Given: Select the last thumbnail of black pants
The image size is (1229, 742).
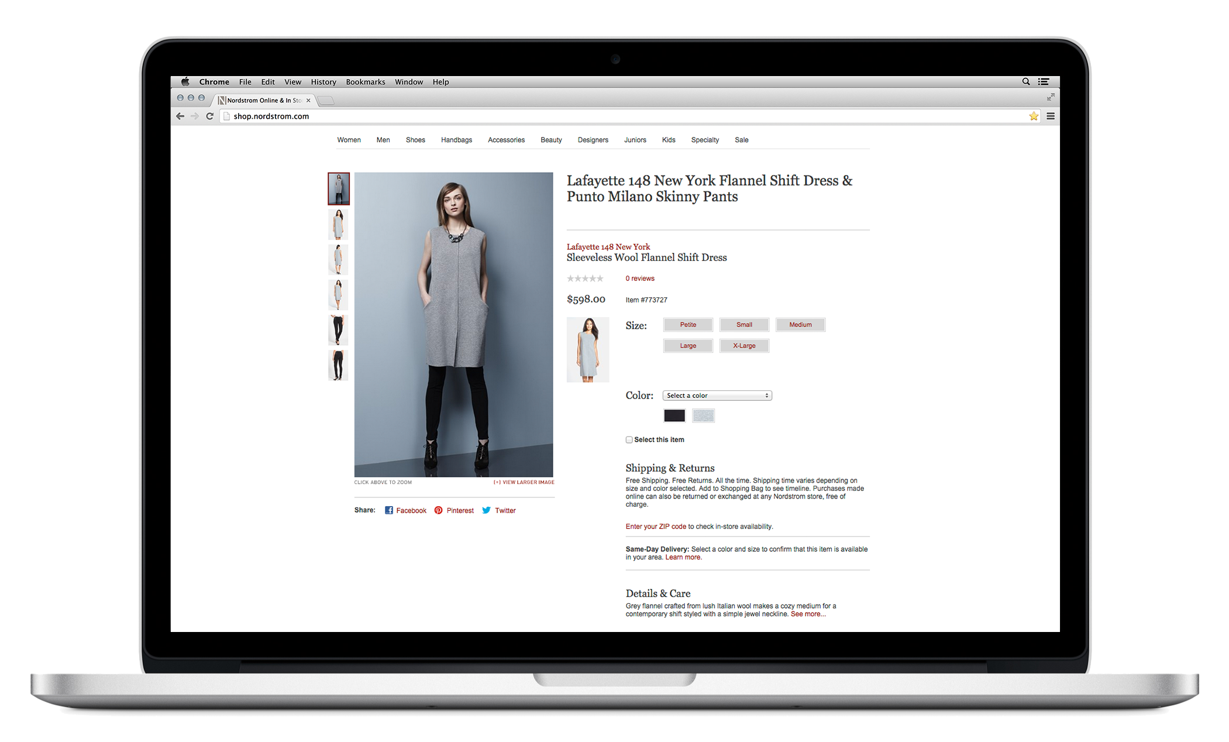Looking at the screenshot, I should point(338,365).
